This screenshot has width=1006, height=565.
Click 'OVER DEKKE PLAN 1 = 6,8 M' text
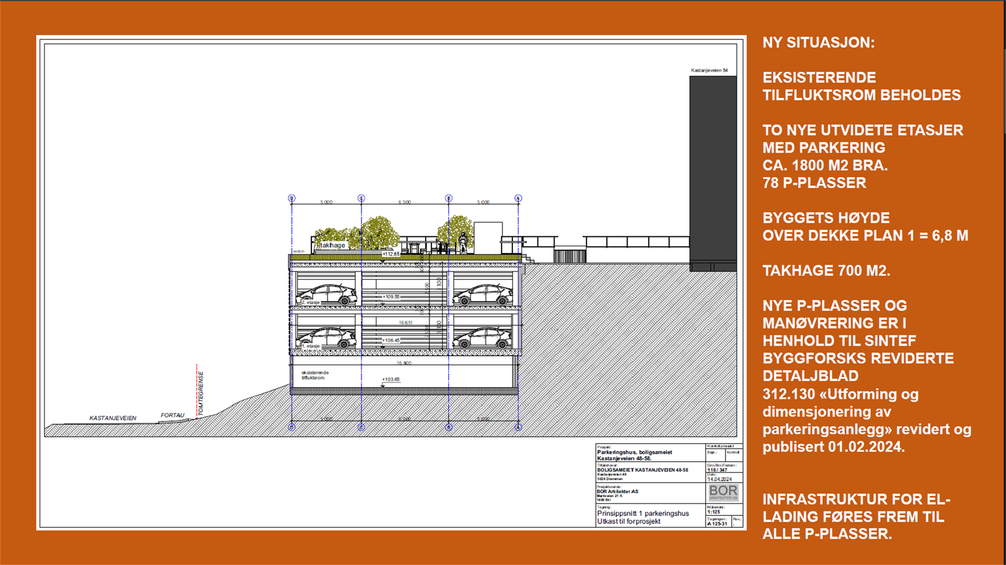tap(865, 236)
